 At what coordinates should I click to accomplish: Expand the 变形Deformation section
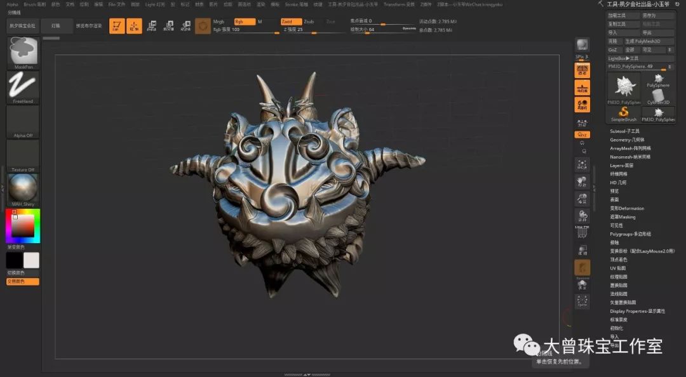click(627, 209)
